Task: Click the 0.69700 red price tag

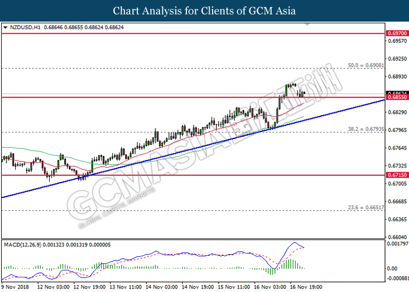Action: [396, 34]
